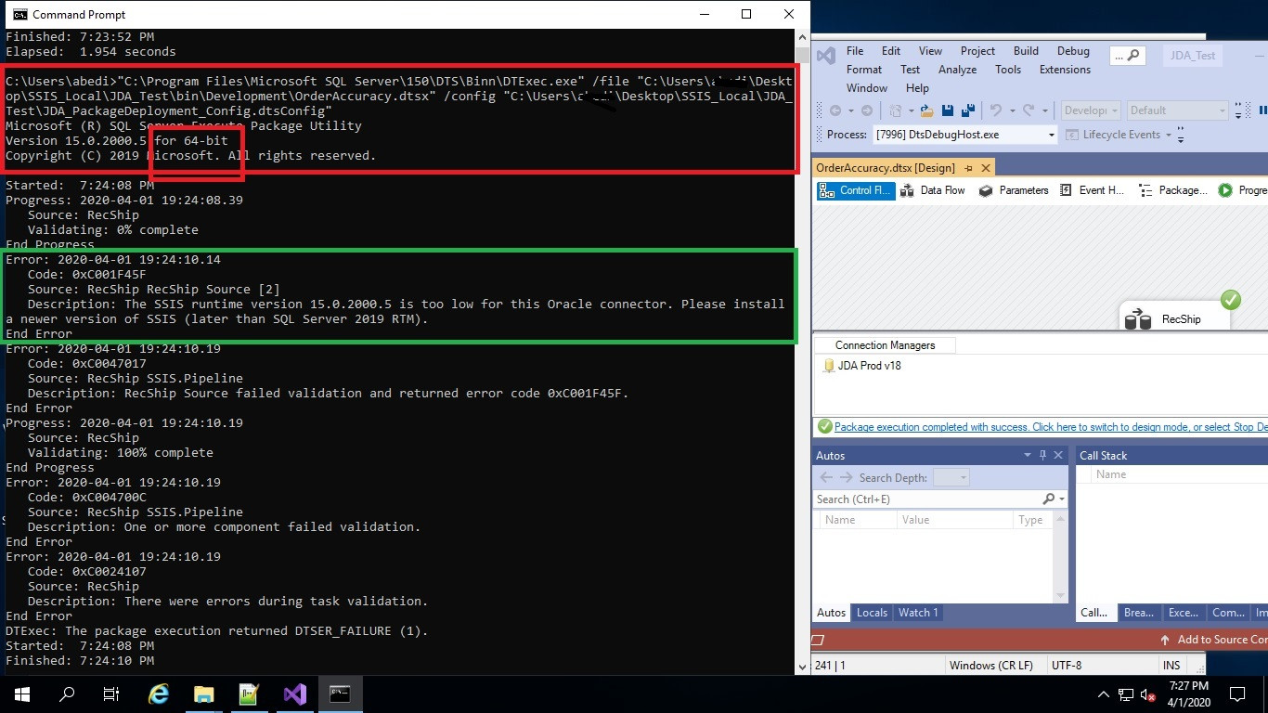Click the taskbar search icon
Screen dimensions: 1268x713
click(x=67, y=694)
